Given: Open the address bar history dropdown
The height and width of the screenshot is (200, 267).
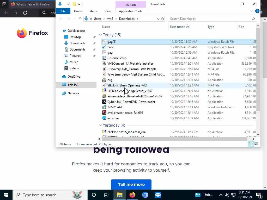Looking at the screenshot, I should tap(158, 19).
